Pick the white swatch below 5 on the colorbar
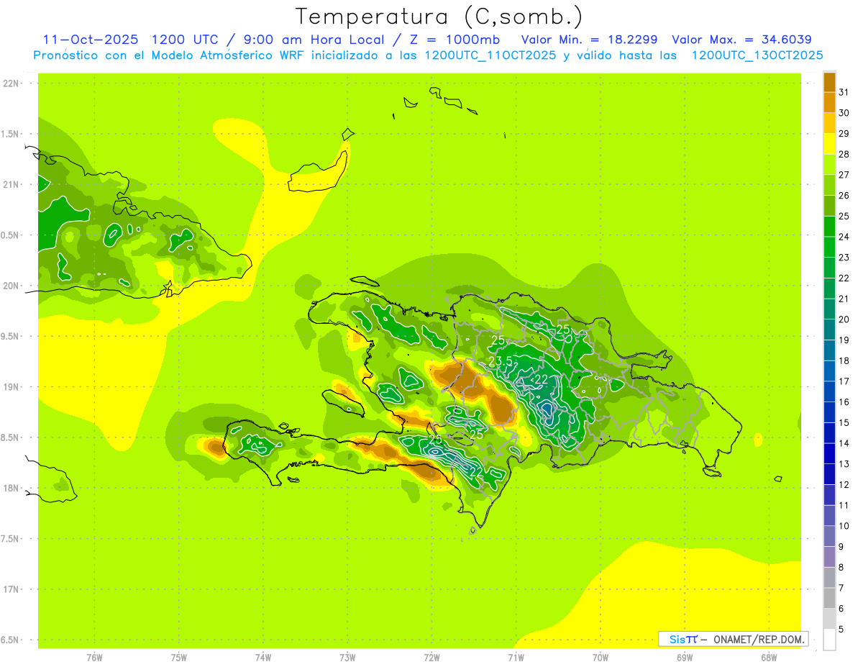This screenshot has width=863, height=667. tap(829, 640)
